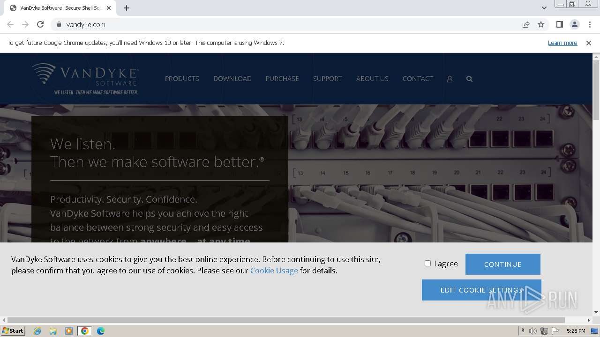600x337 pixels.
Task: Click the Action Center flag tray icon
Action: coord(555,331)
